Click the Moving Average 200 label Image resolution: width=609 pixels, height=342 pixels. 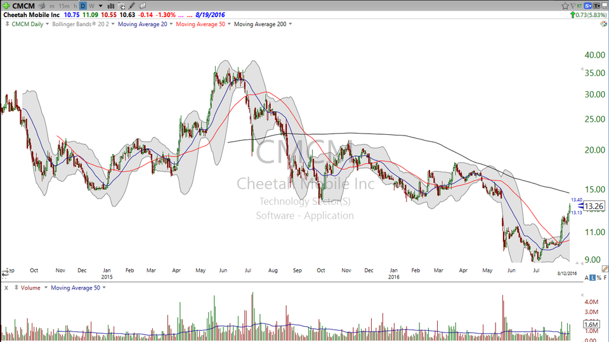coord(260,24)
